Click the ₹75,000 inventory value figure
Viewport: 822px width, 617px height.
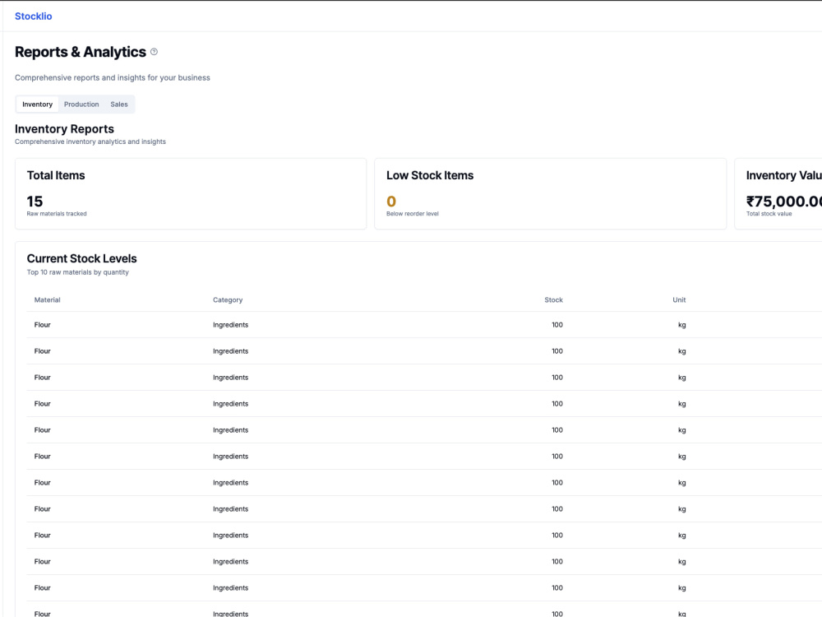[783, 202]
